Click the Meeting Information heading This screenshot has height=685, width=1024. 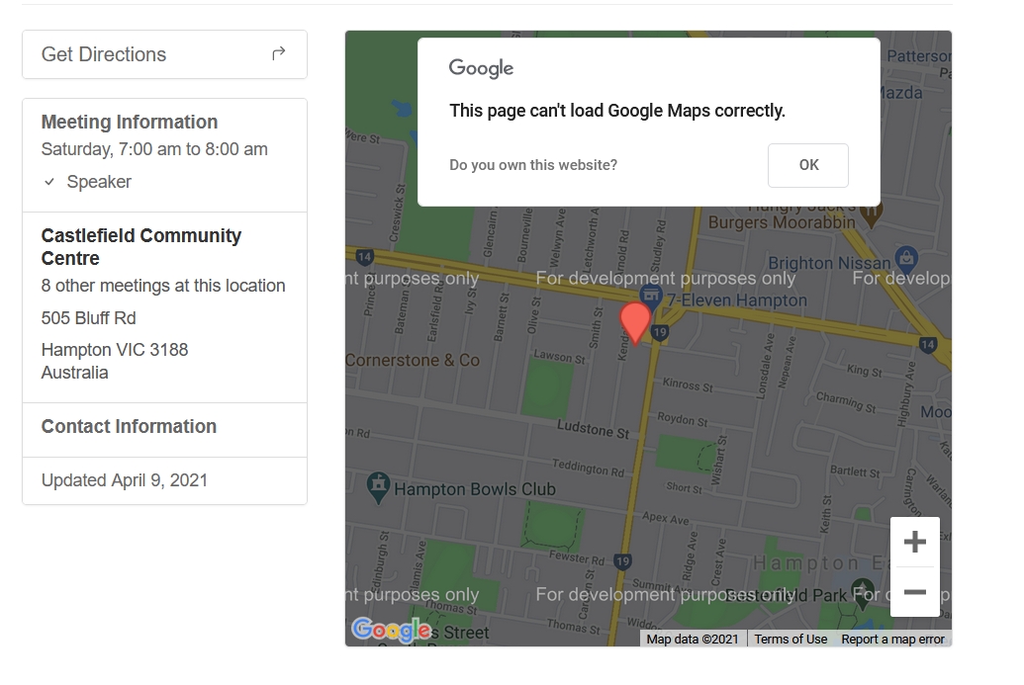point(130,122)
